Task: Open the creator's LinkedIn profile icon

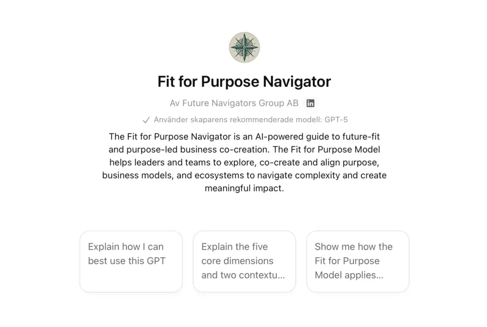Action: pyautogui.click(x=311, y=103)
